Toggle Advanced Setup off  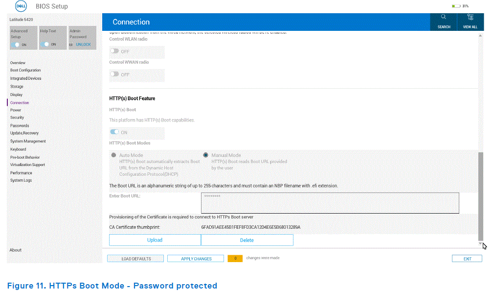[17, 44]
